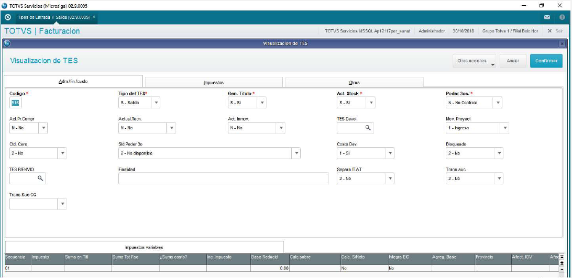
Task: Click the Confirmar button
Action: pyautogui.click(x=546, y=61)
